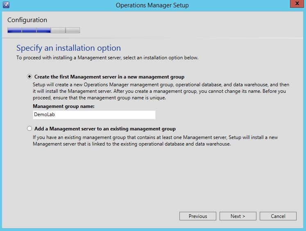
Task: Click the 'Add a Management server to an existing management group' label
Action: coord(105,128)
